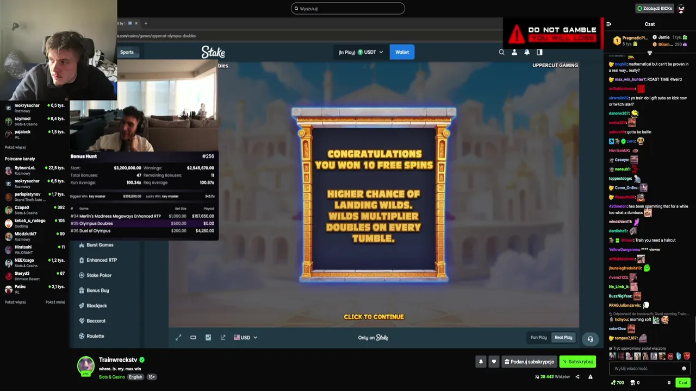Click CLICK TO CONTINUE in the game

click(x=374, y=317)
